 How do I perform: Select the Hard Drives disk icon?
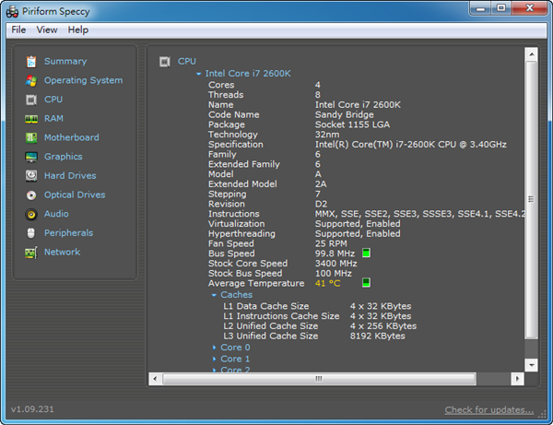coord(31,176)
